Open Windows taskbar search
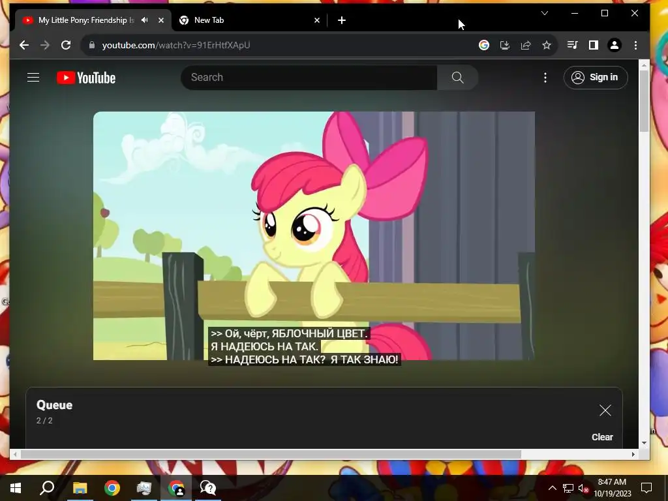The height and width of the screenshot is (501, 668). coord(47,488)
